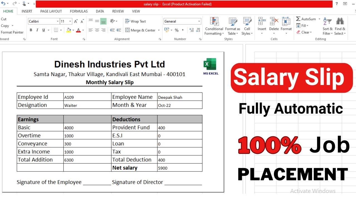Align text right icon
356x200 pixels.
coord(103,30)
